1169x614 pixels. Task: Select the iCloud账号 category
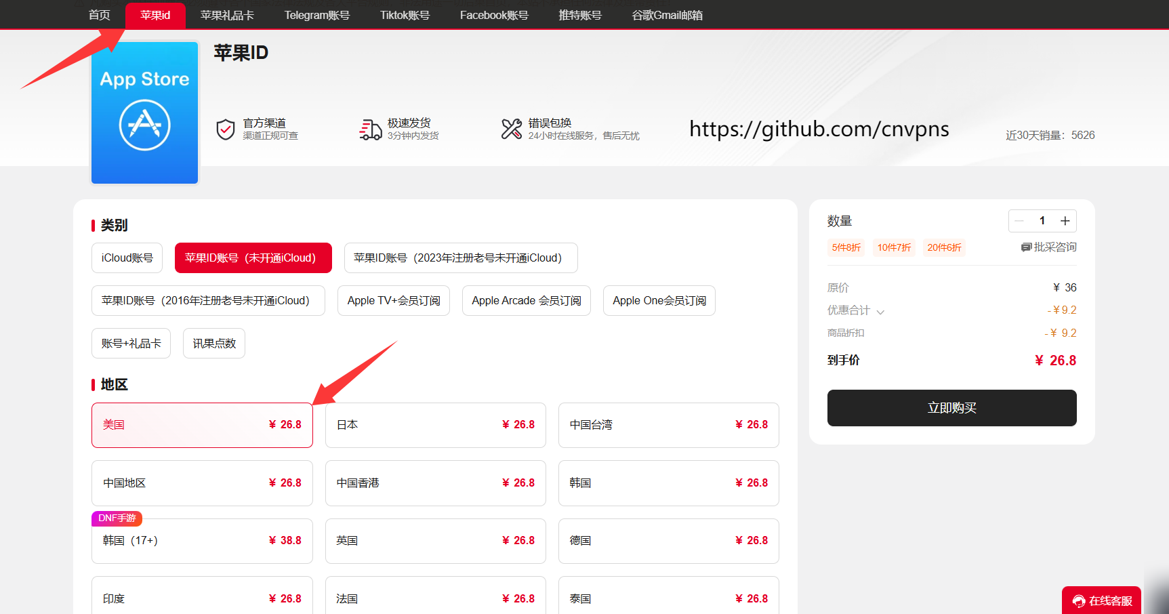(x=127, y=258)
